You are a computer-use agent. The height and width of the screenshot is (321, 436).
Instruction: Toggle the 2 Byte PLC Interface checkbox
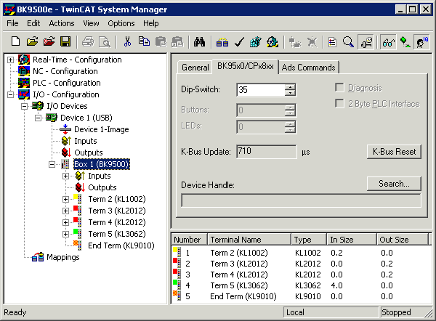[x=339, y=104]
